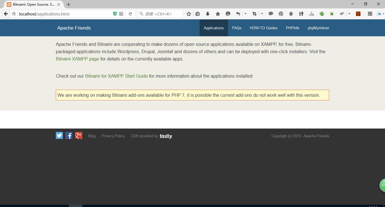Open the Privacy Policy footer link
This screenshot has height=207, width=385.
(x=113, y=136)
